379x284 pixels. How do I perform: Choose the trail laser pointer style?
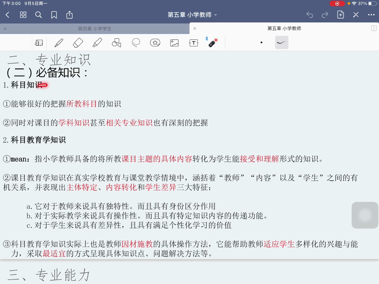click(x=282, y=42)
